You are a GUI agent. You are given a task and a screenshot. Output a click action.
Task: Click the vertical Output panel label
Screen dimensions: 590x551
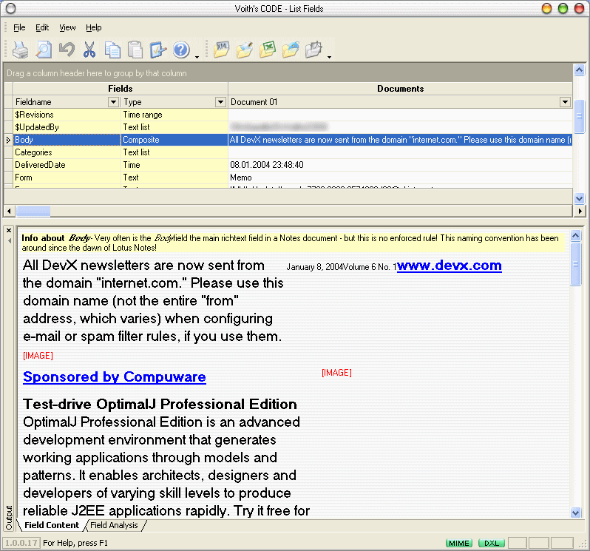[9, 518]
